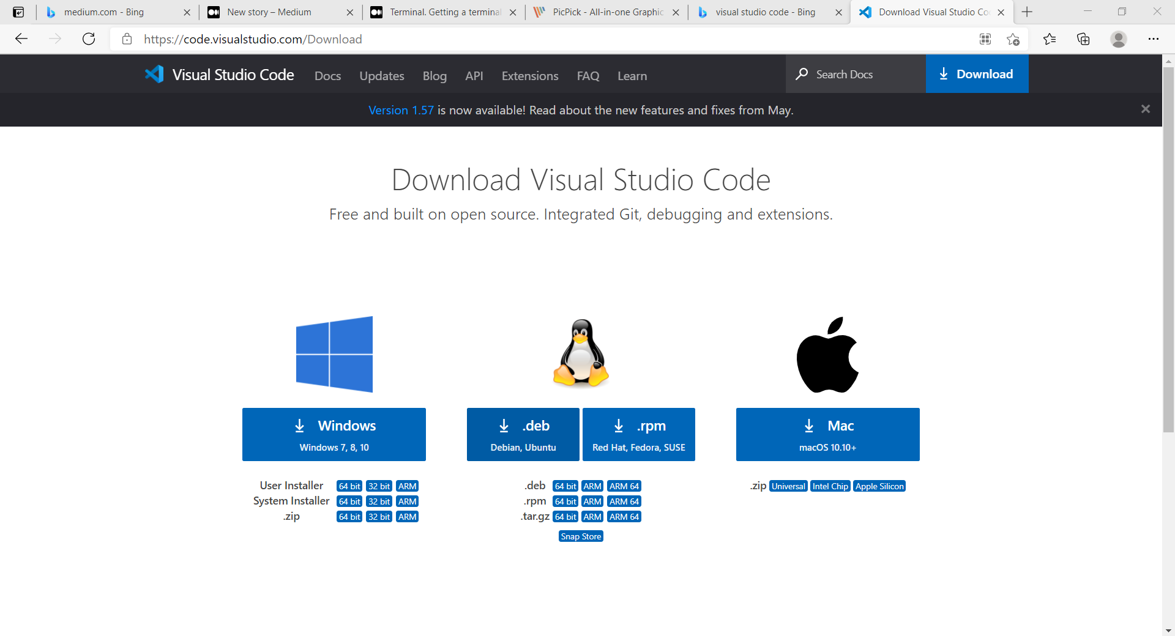Select 64 bit for Windows System Installer
1175x636 pixels.
click(349, 501)
